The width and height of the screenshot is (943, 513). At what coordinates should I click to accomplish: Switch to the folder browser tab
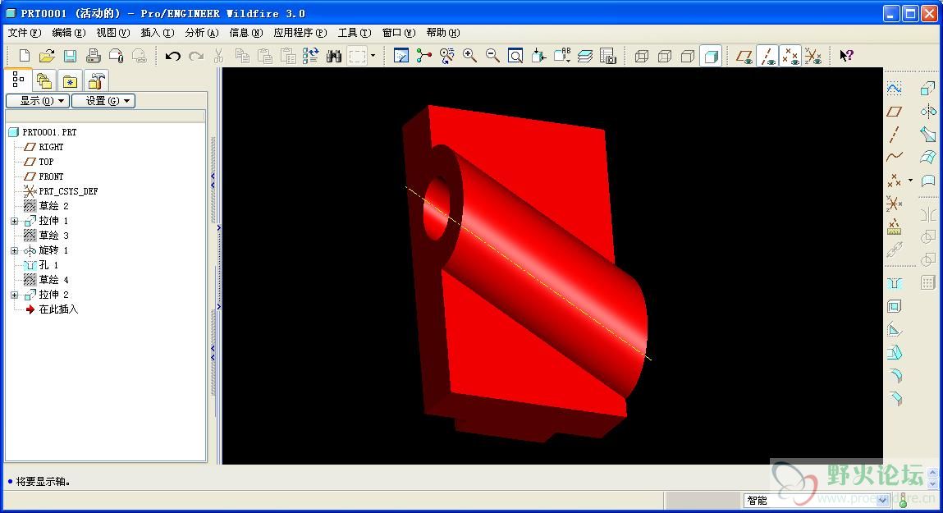pyautogui.click(x=43, y=80)
